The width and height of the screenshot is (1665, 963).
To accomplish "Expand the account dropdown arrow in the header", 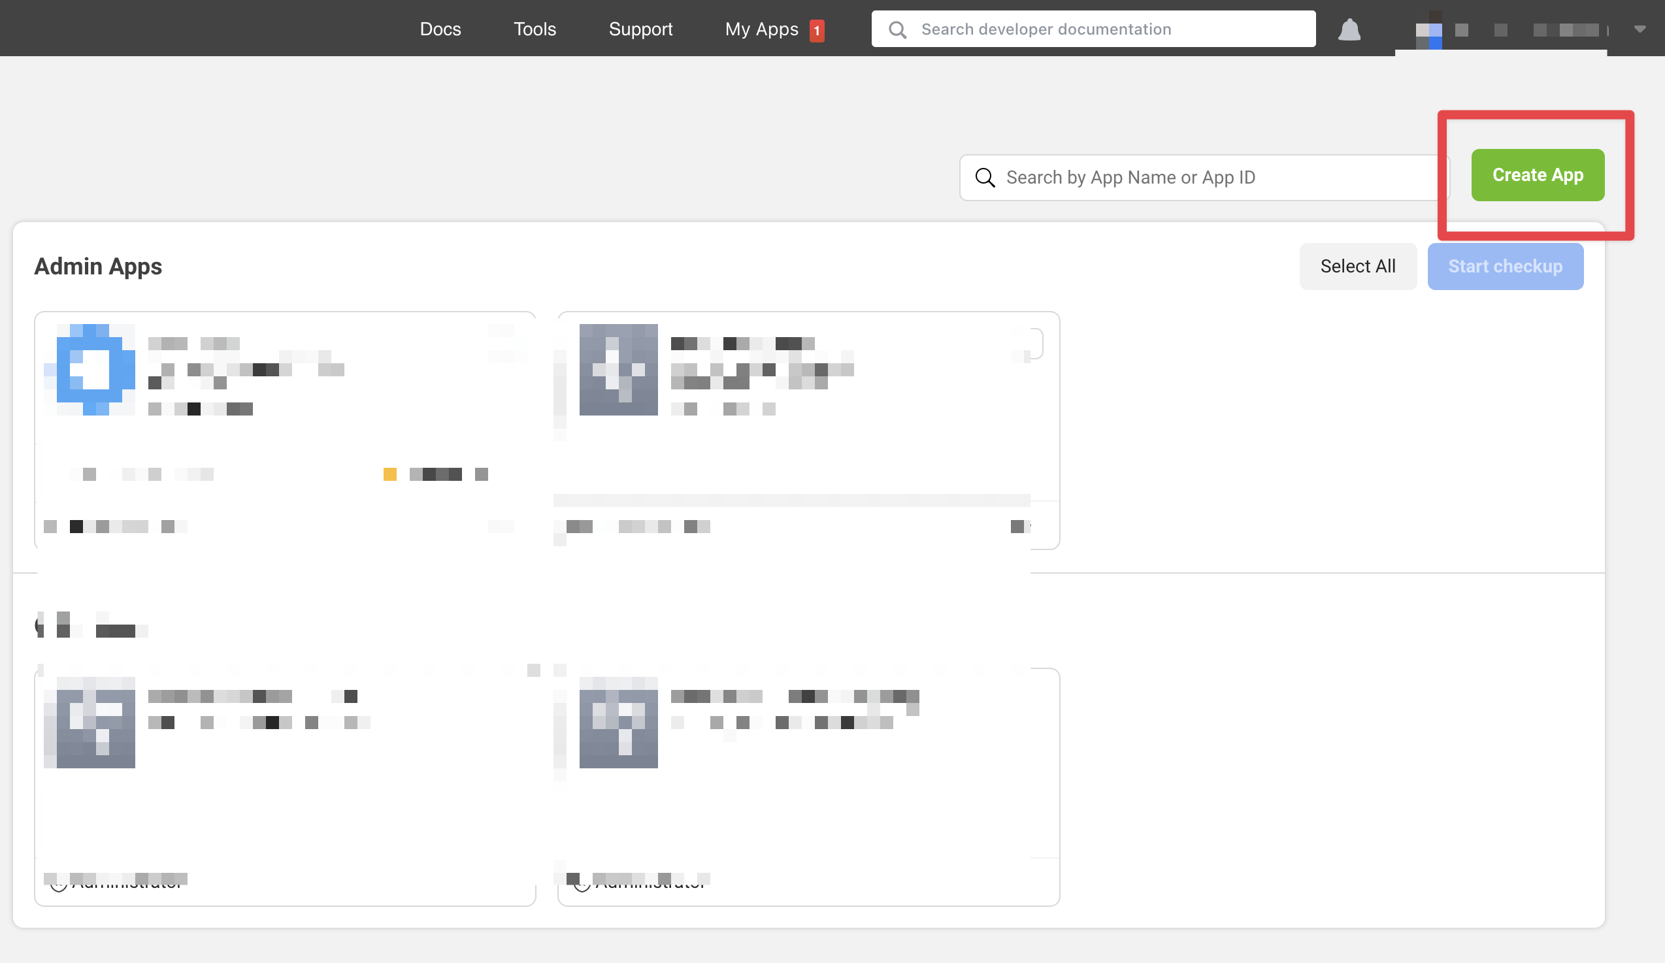I will (x=1640, y=29).
